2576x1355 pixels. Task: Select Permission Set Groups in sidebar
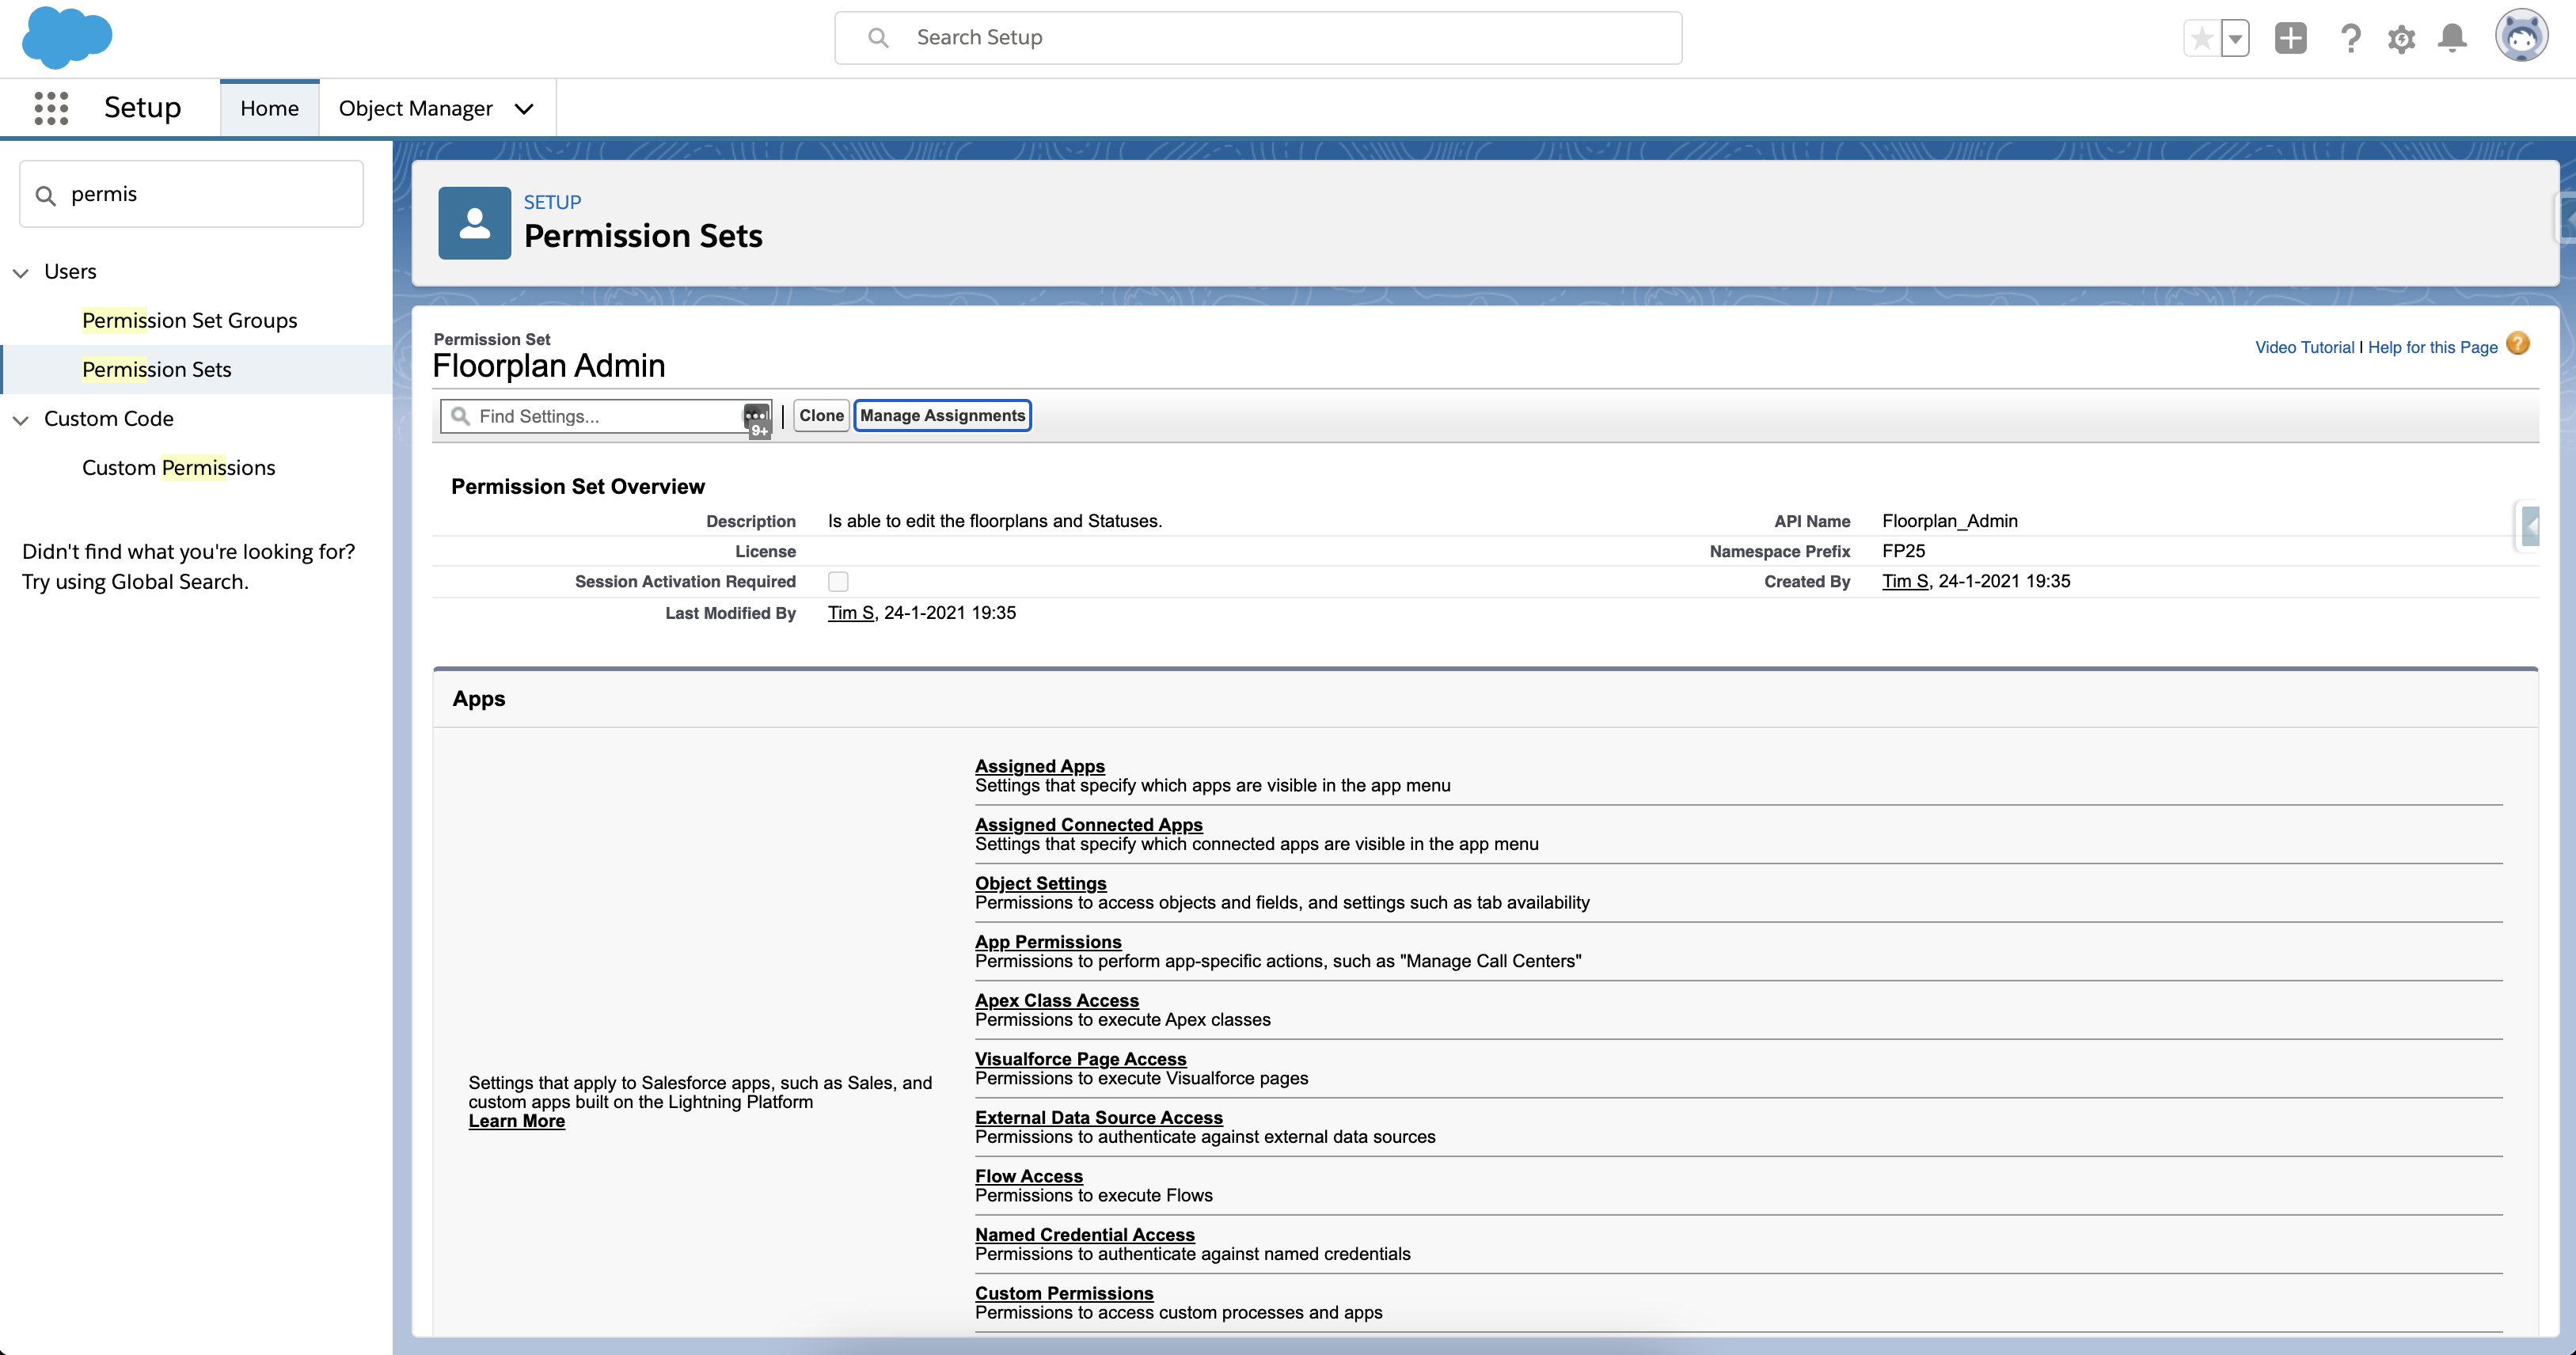coord(189,320)
